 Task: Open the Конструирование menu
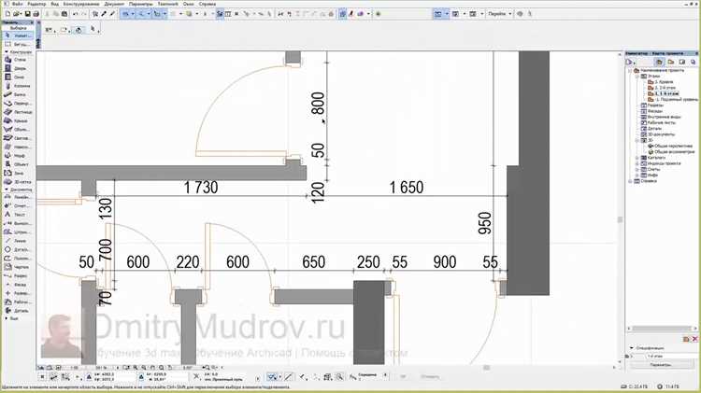click(x=81, y=4)
